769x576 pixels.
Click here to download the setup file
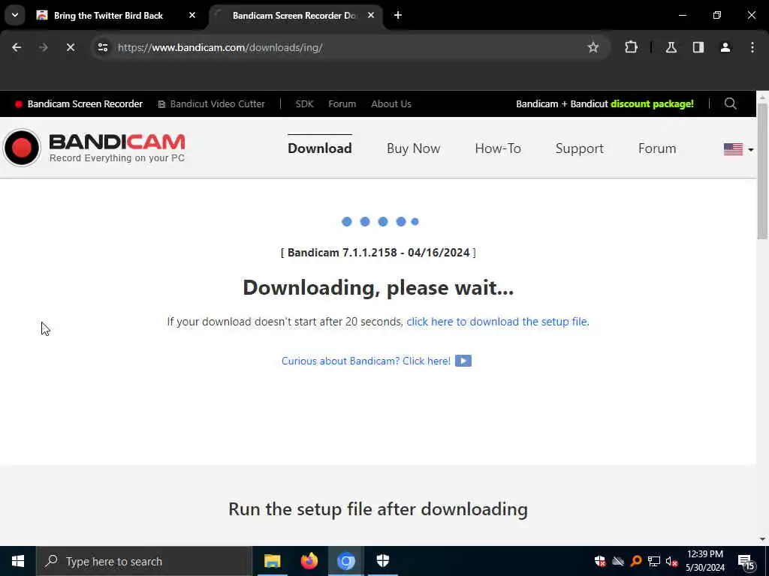tap(497, 321)
